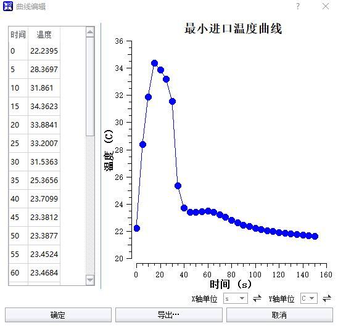338x326 pixels.
Task: Close the 曲线编辑 dialog
Action: point(326,6)
